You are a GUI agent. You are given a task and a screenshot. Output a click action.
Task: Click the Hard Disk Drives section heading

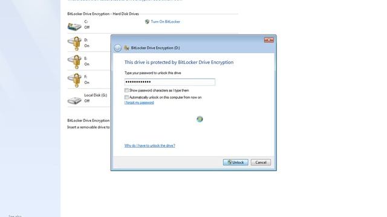[x=103, y=14]
